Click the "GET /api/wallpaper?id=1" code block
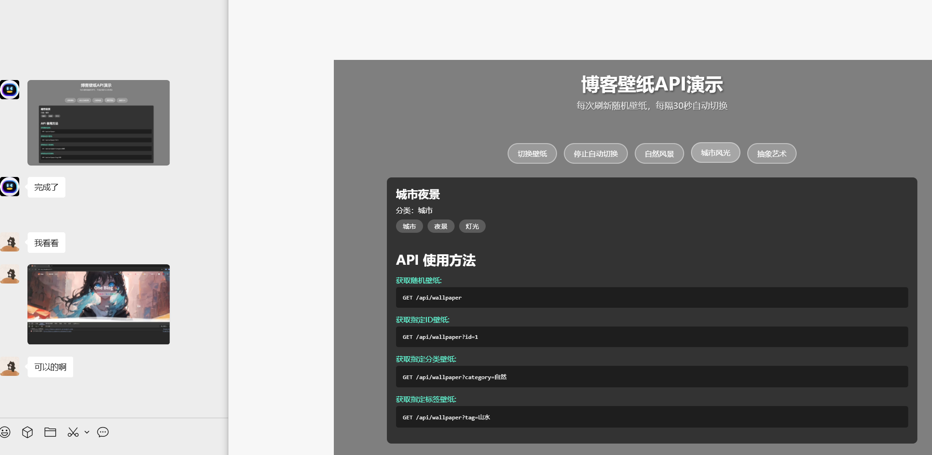Viewport: 932px width, 455px height. pos(652,337)
